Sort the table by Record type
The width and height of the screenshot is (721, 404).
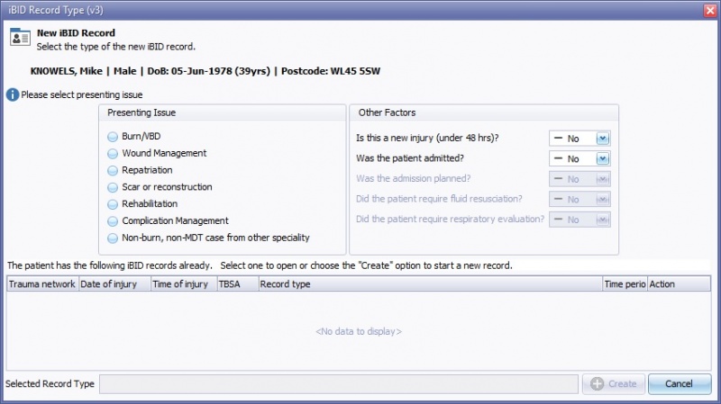tap(430, 284)
